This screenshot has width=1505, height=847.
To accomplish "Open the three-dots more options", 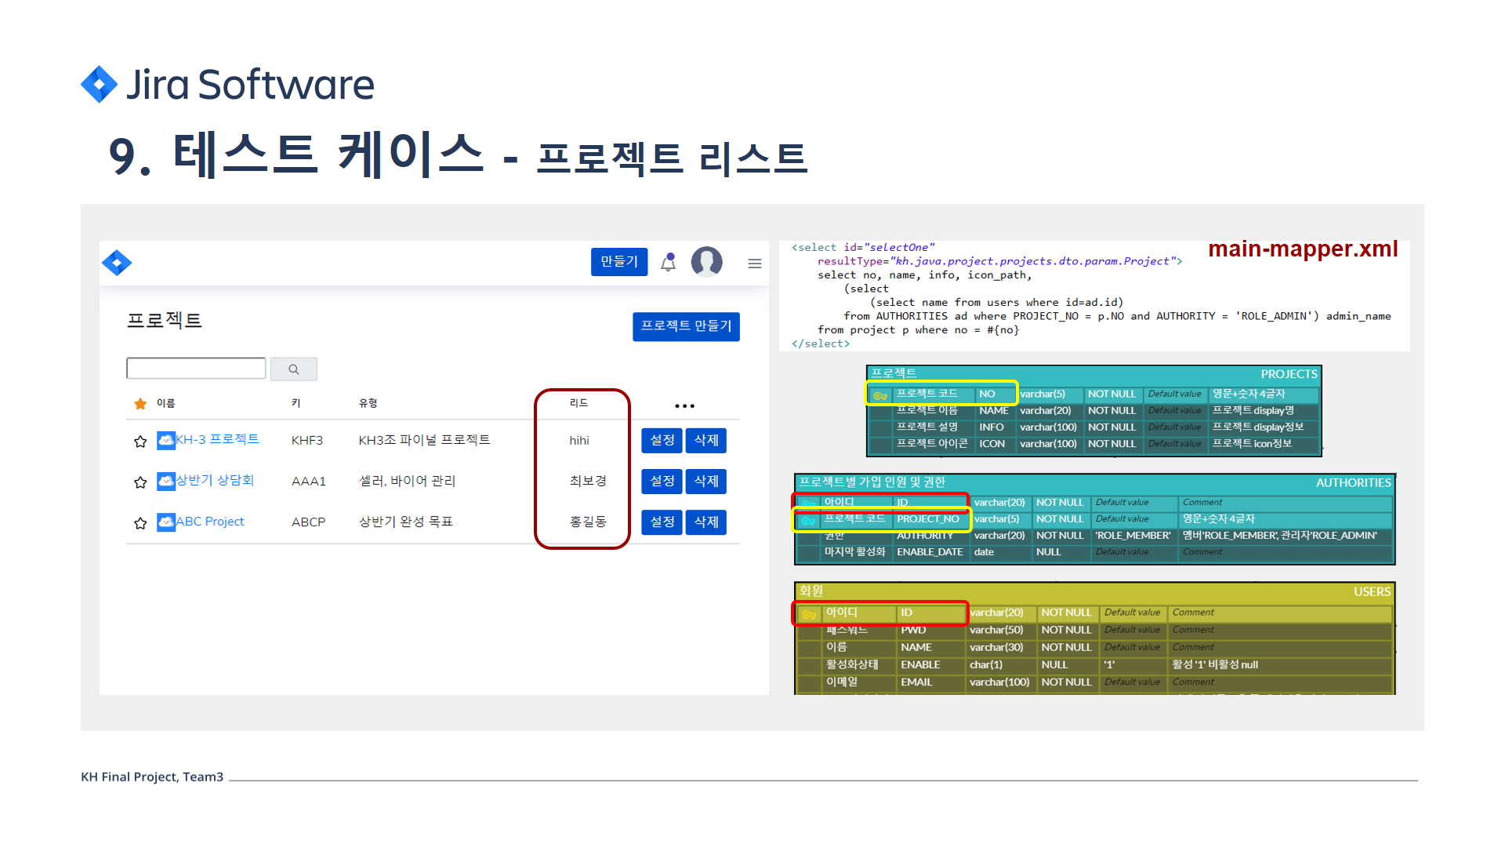I will click(684, 405).
